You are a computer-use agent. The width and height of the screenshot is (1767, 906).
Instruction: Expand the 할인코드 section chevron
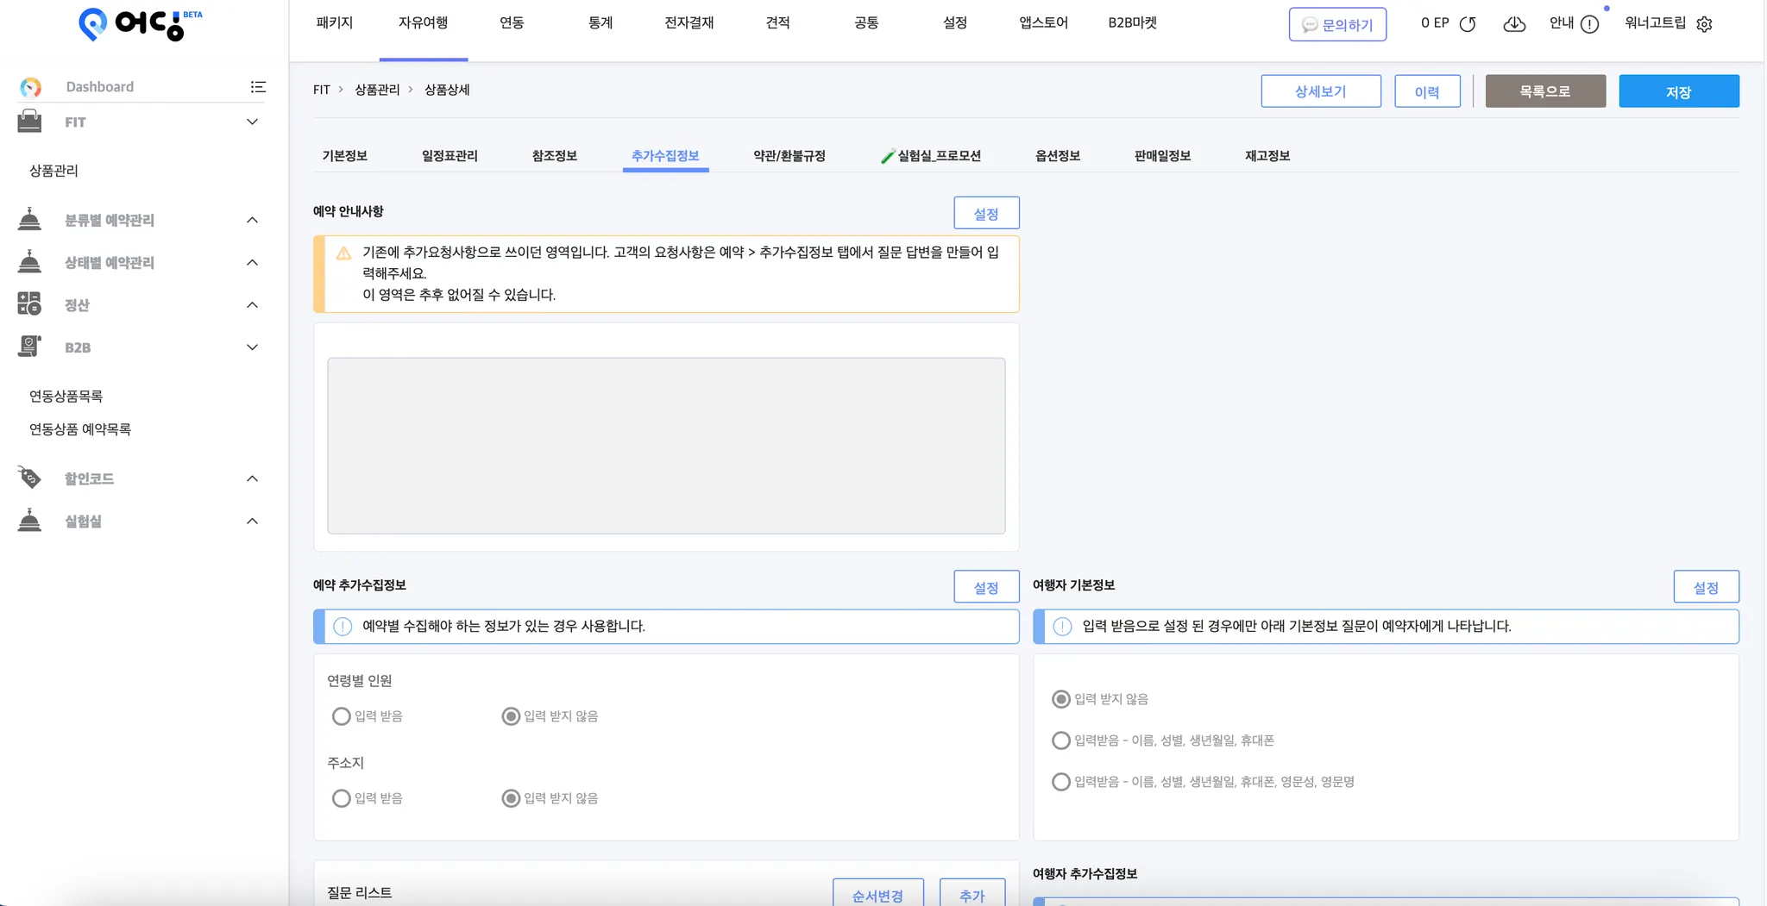point(252,478)
